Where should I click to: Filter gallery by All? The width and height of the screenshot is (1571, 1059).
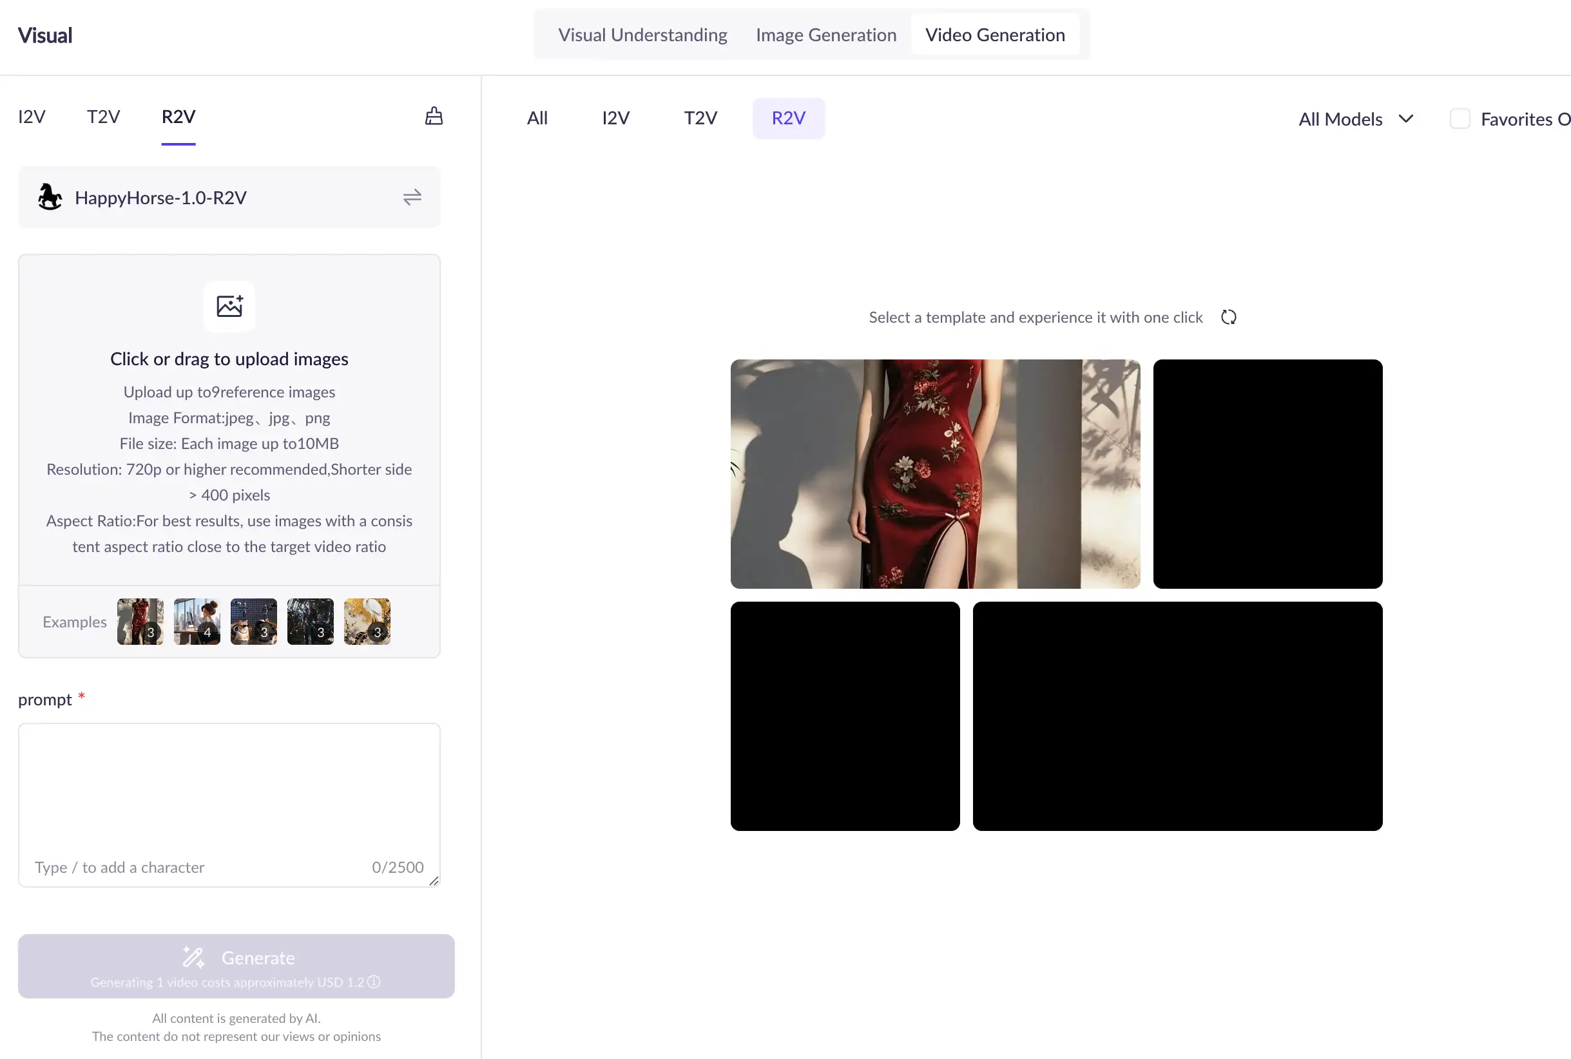[x=537, y=118]
